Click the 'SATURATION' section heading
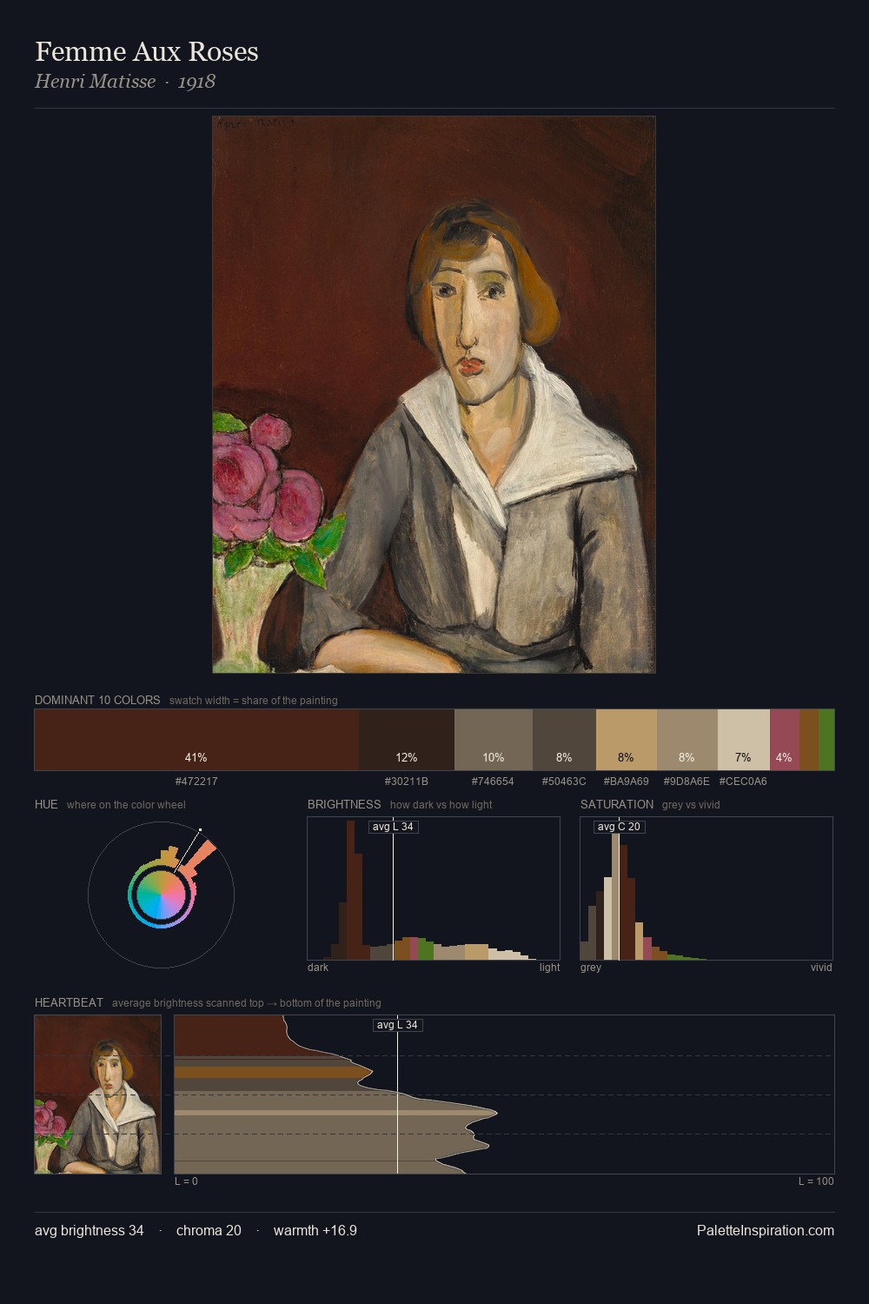The height and width of the screenshot is (1304, 869). point(617,804)
